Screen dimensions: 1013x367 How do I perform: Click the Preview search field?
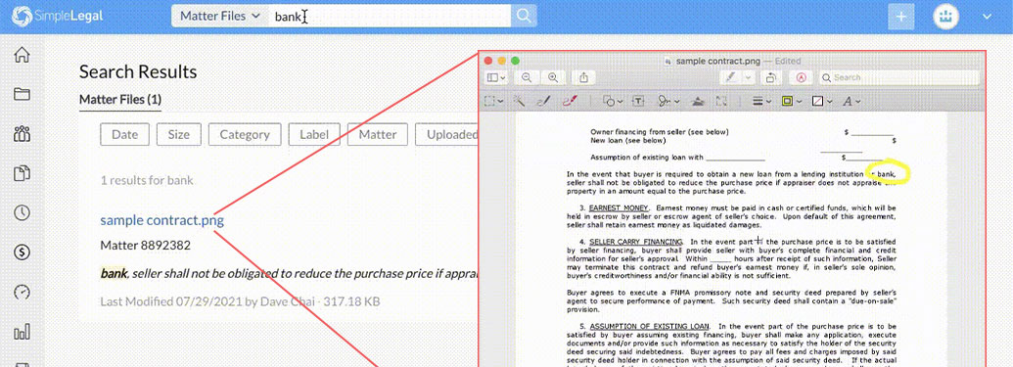[899, 77]
